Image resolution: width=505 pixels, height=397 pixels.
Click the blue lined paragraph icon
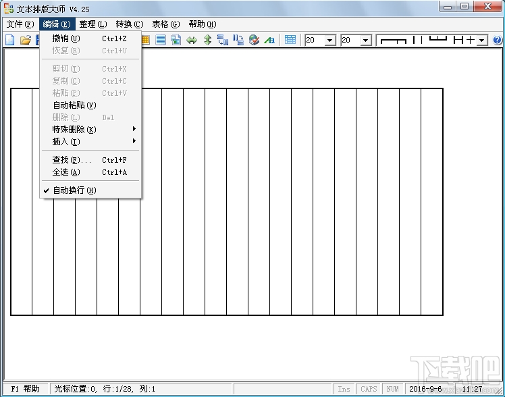click(x=161, y=40)
